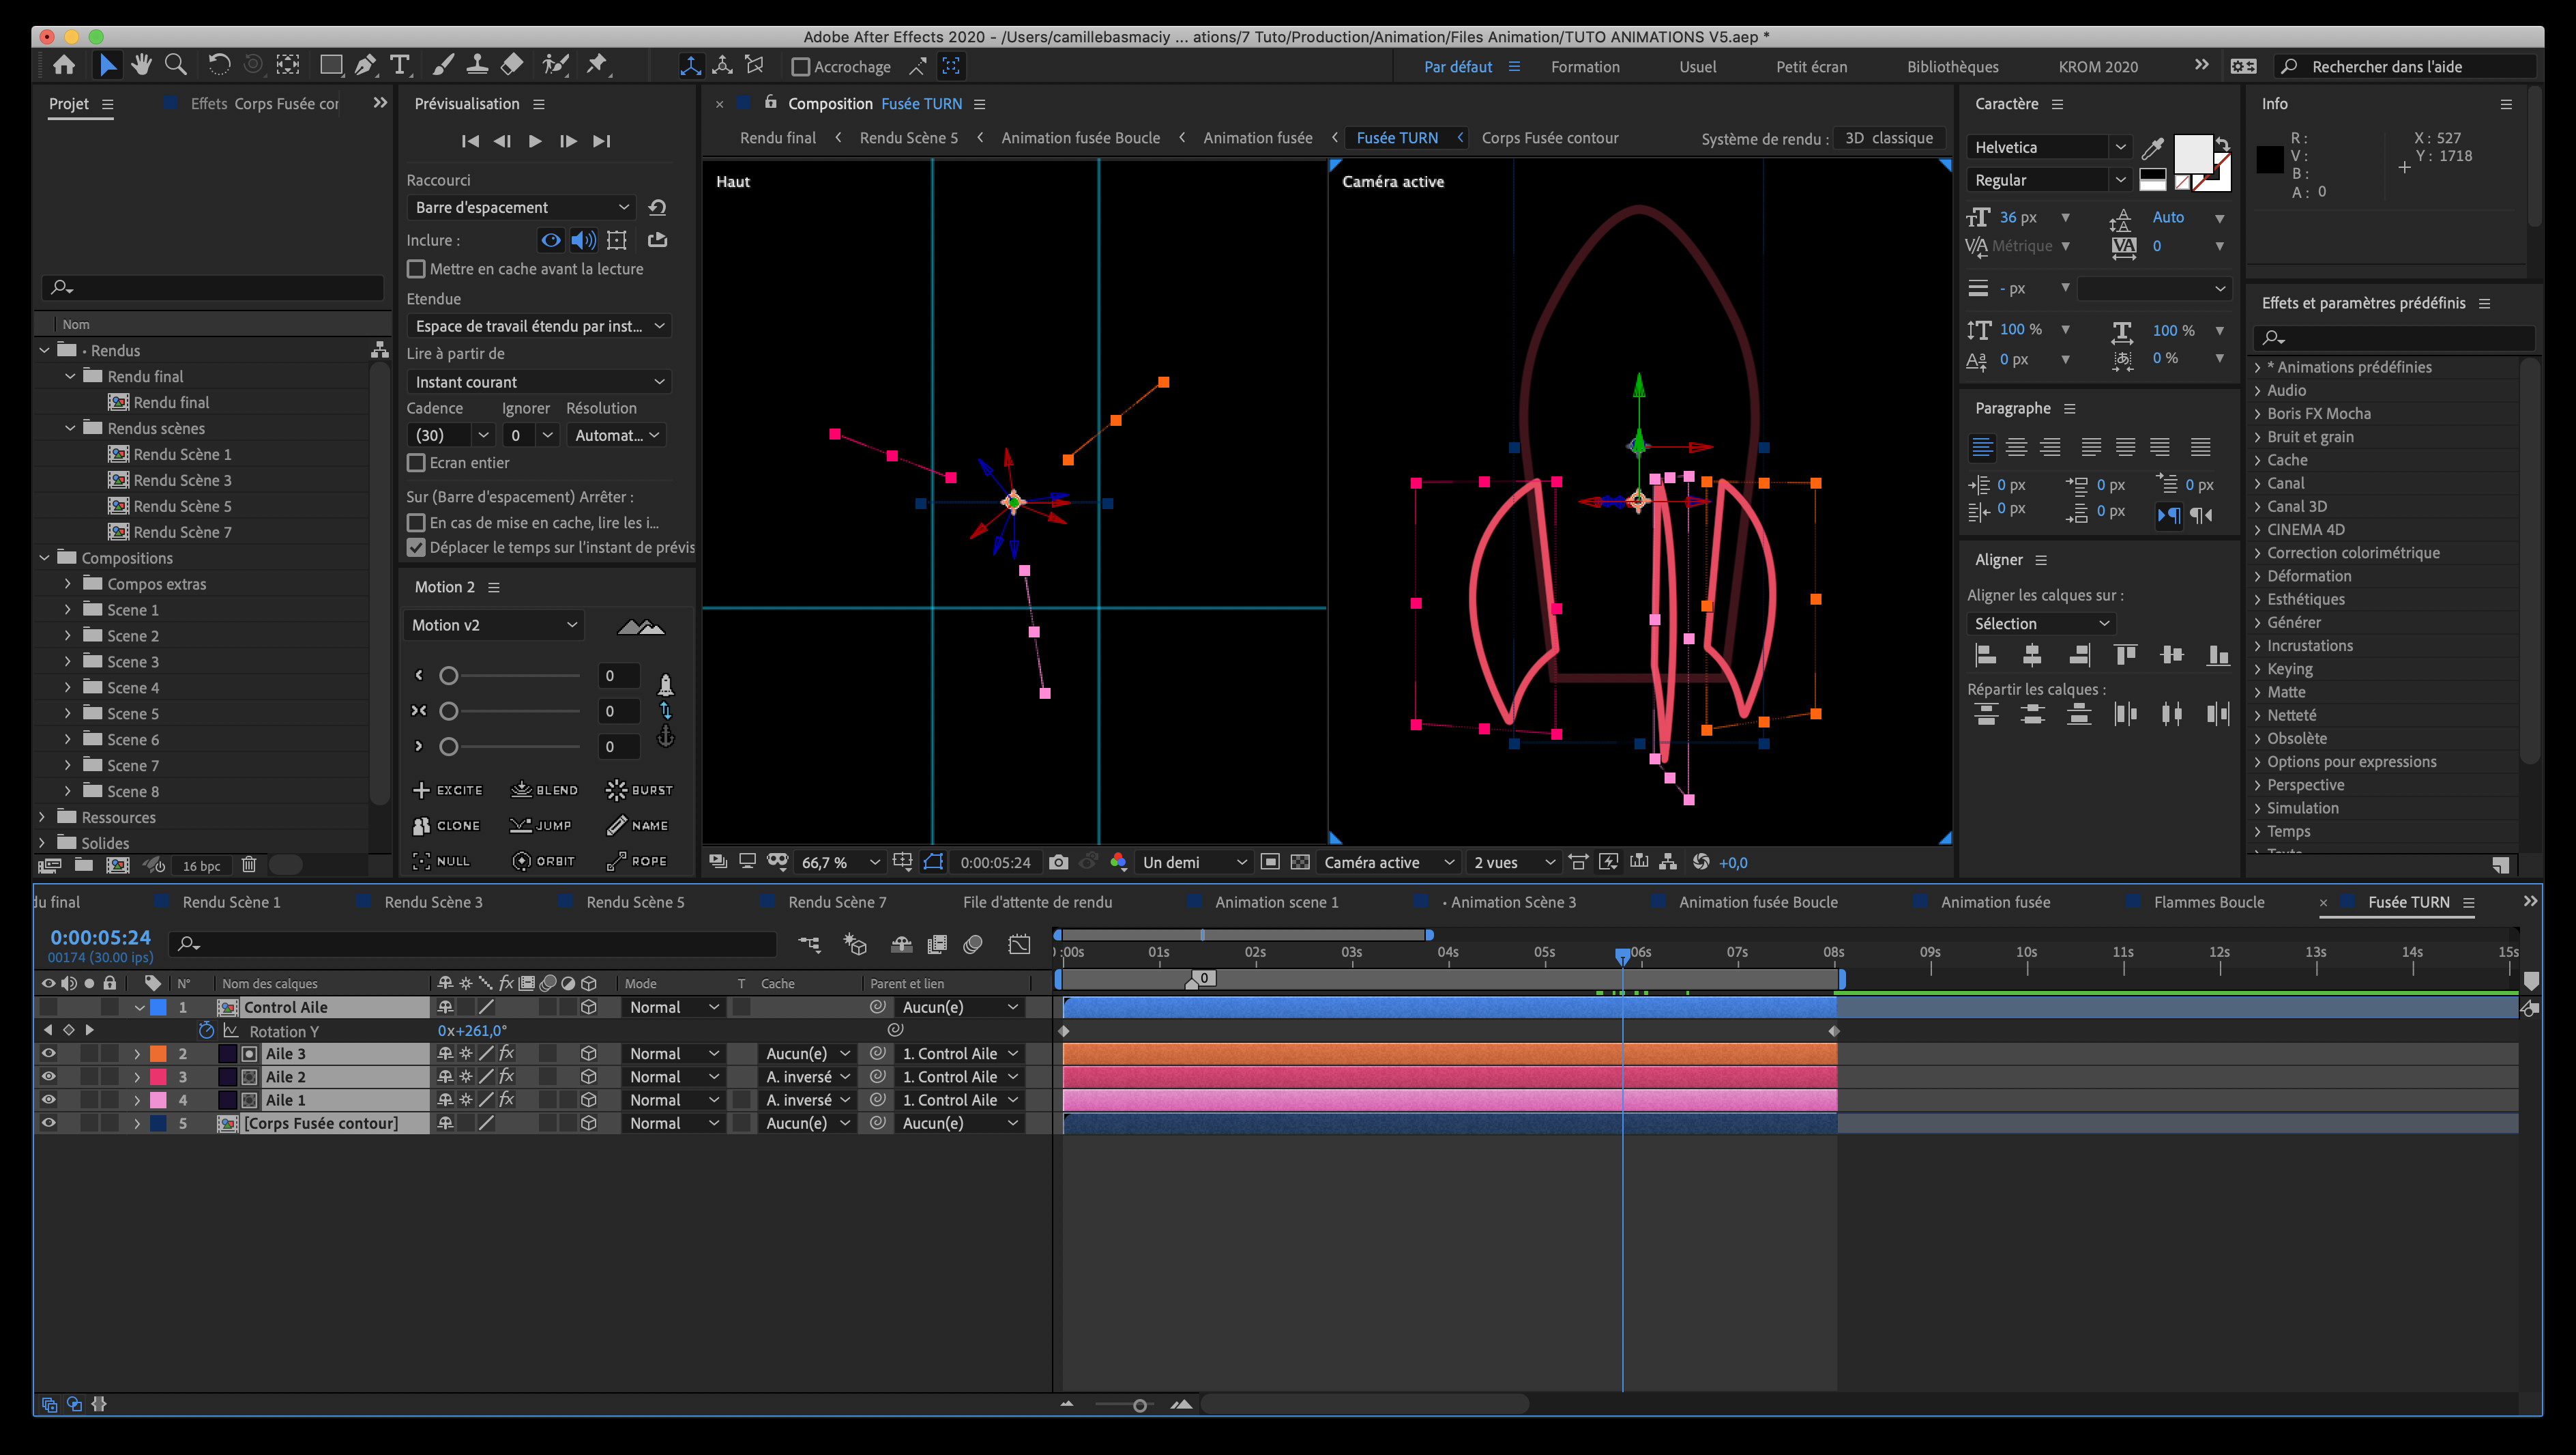Viewport: 2576px width, 1455px height.
Task: Open the Animation fusée timeline tab
Action: click(1995, 902)
